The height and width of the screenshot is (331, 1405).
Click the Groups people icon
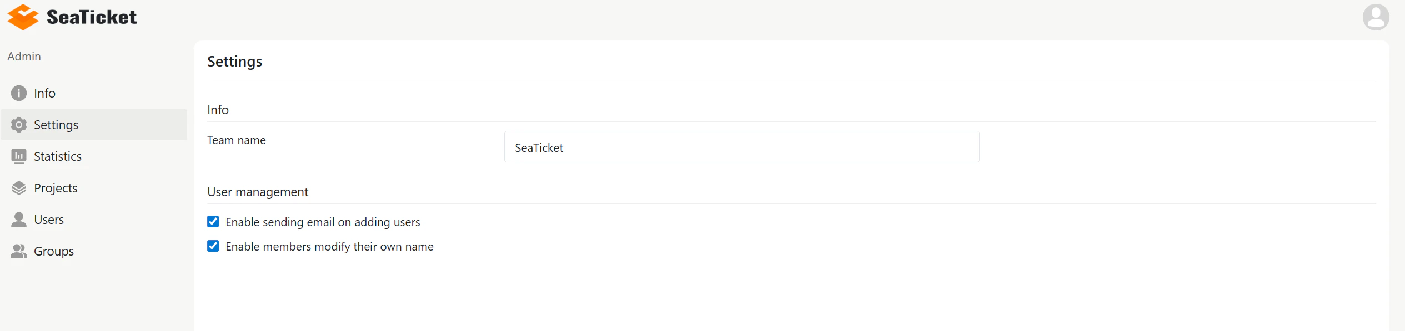tap(19, 251)
